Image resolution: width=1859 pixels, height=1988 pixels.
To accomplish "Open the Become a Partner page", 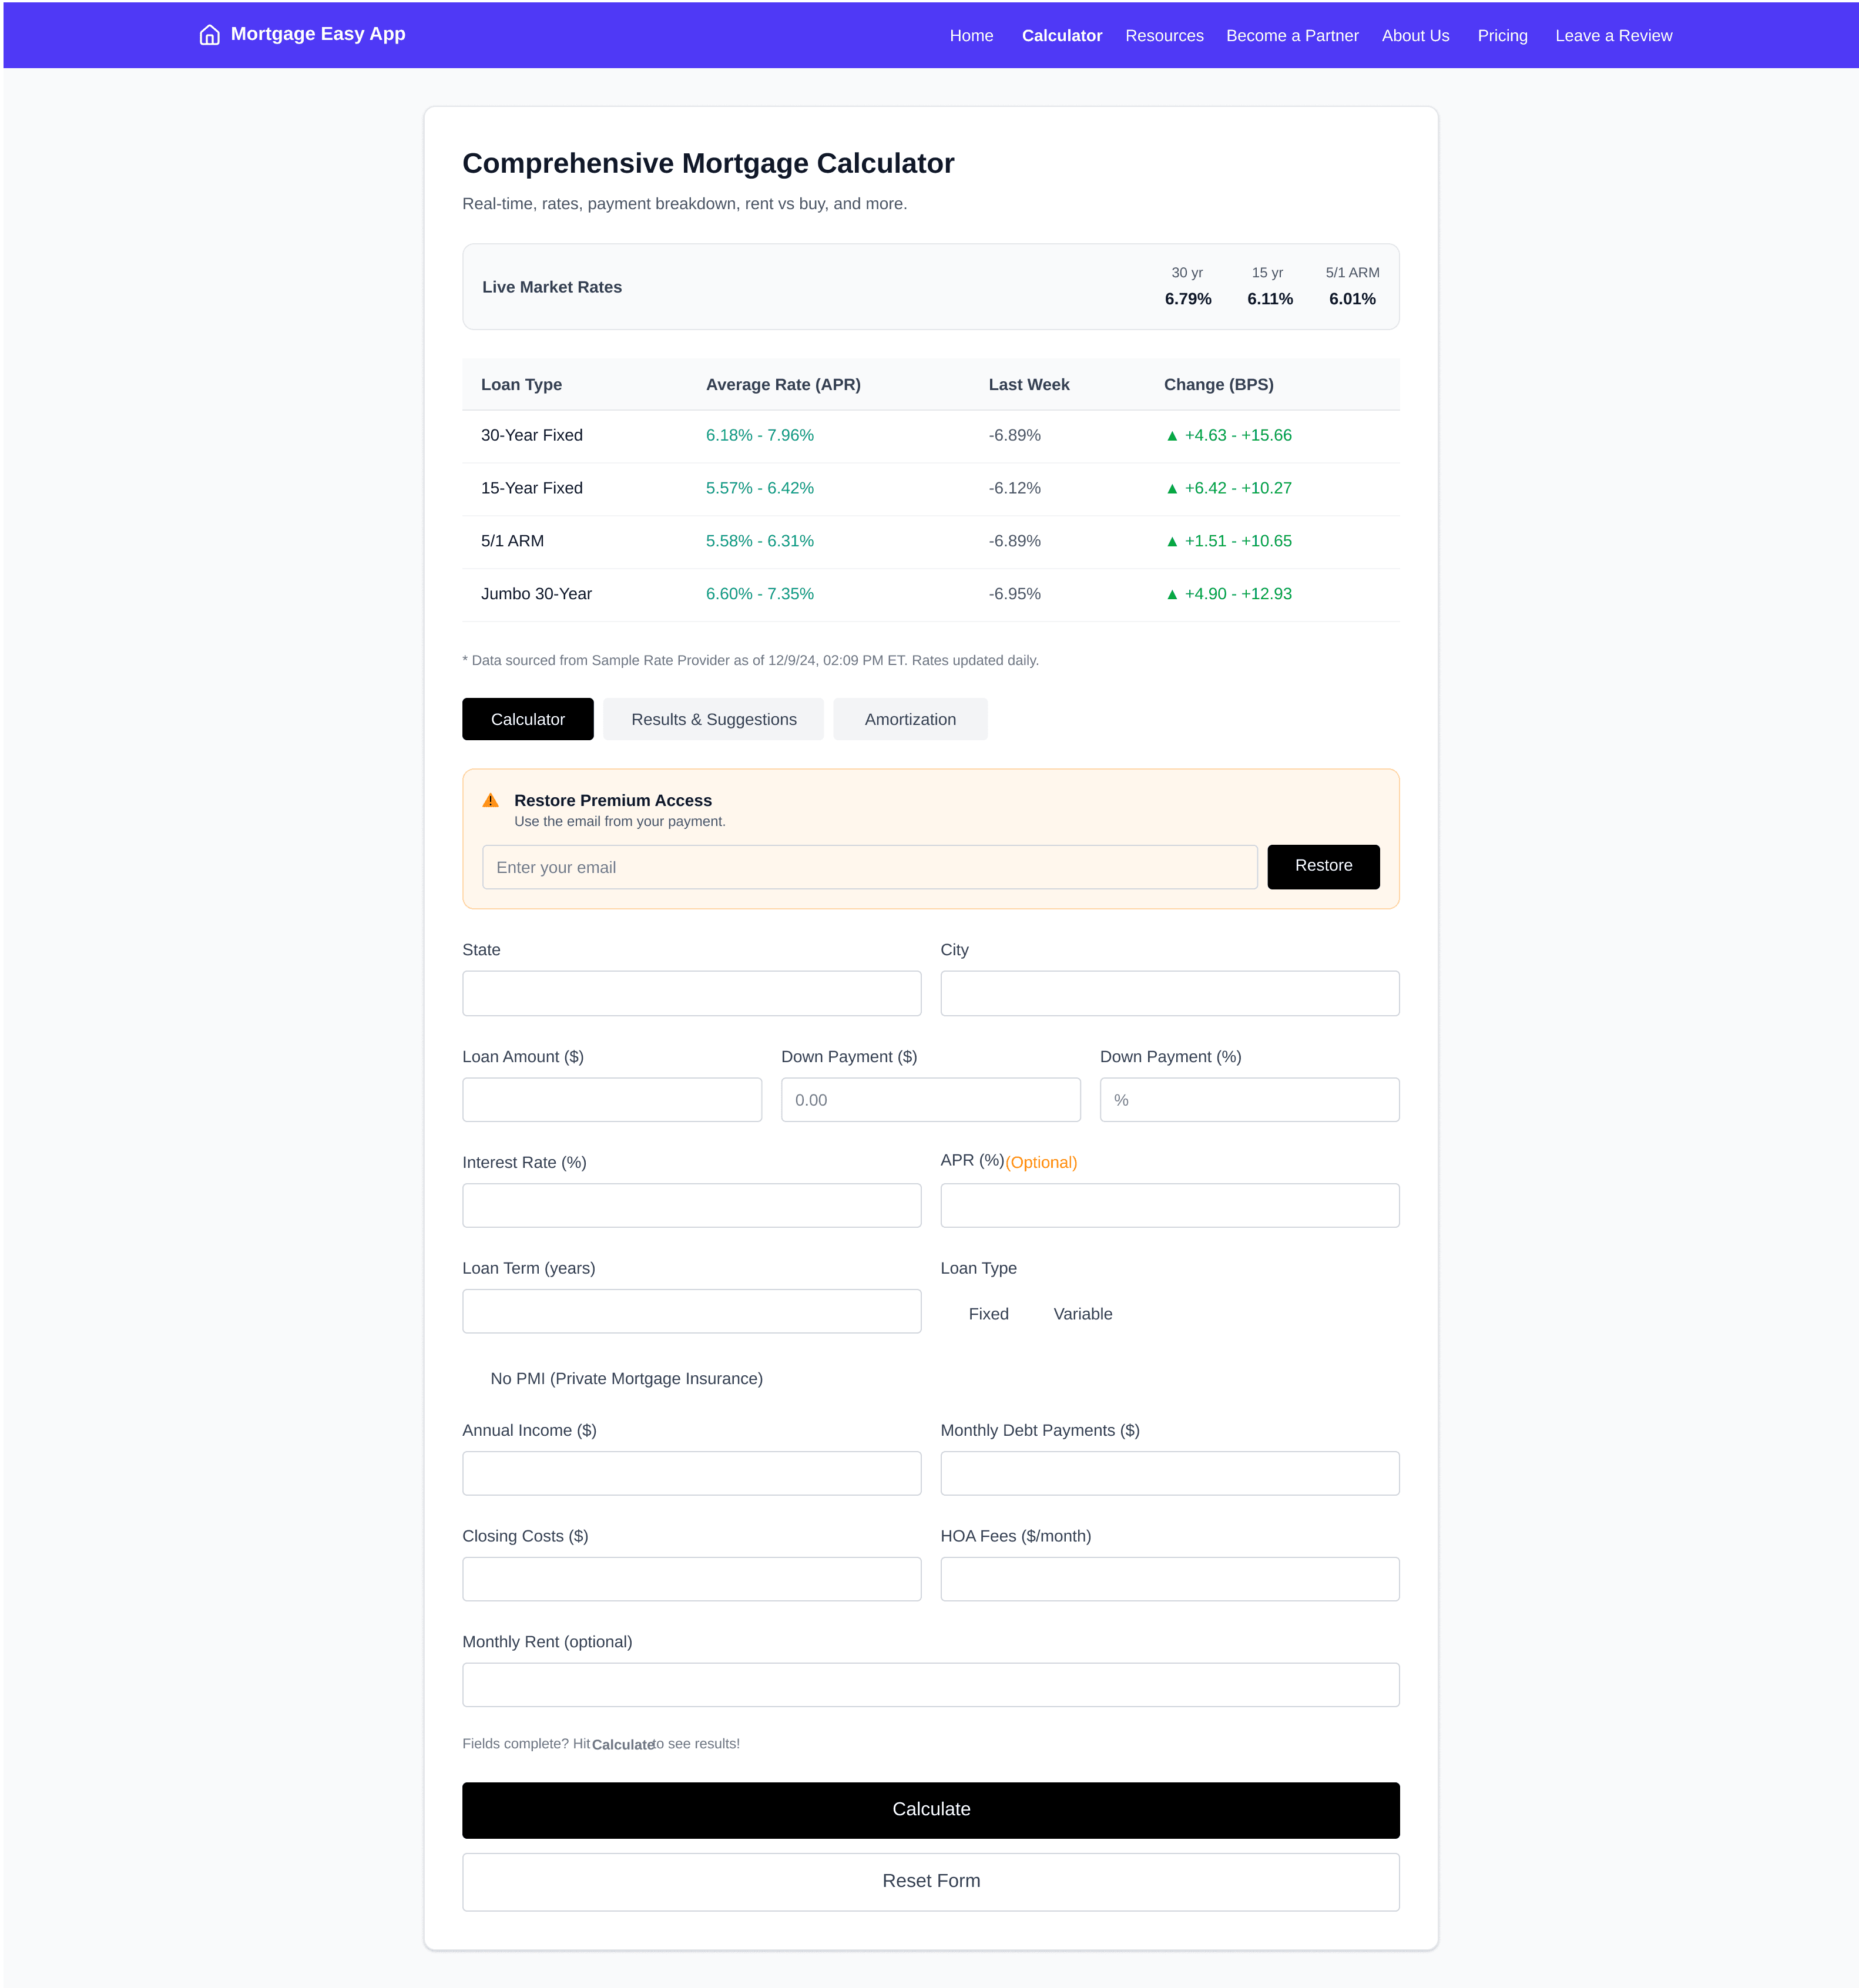I will tap(1292, 35).
